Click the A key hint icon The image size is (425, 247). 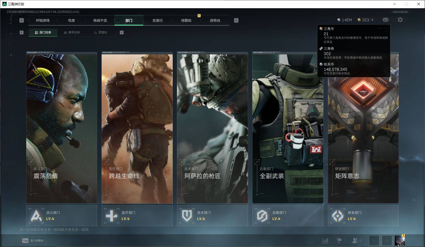tap(22, 33)
